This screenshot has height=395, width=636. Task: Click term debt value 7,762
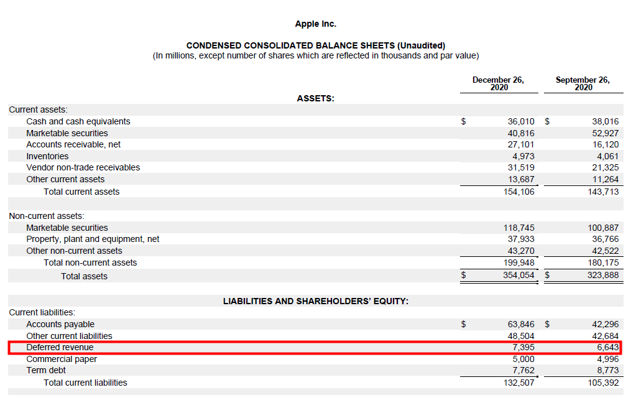coord(523,370)
